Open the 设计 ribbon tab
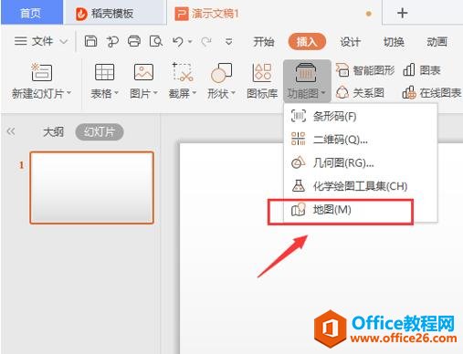 pyautogui.click(x=350, y=42)
